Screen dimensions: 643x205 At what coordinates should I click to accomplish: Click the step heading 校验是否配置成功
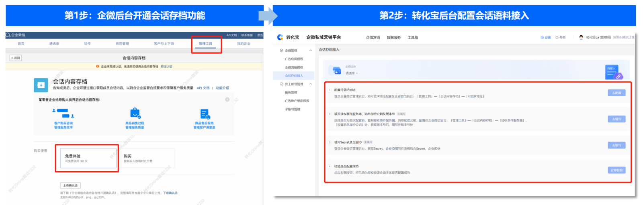[x=346, y=166]
